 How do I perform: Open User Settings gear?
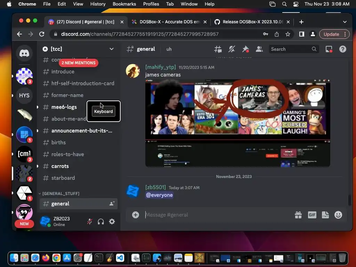[112, 221]
